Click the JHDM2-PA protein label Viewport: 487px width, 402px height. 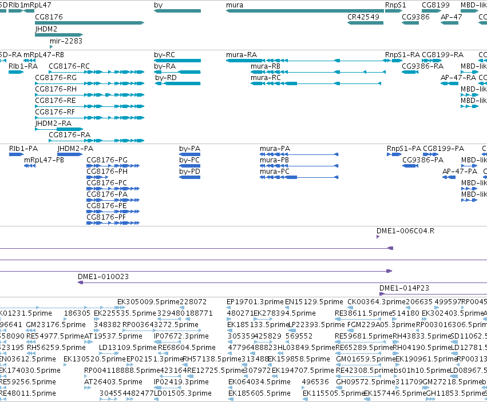[x=75, y=148]
